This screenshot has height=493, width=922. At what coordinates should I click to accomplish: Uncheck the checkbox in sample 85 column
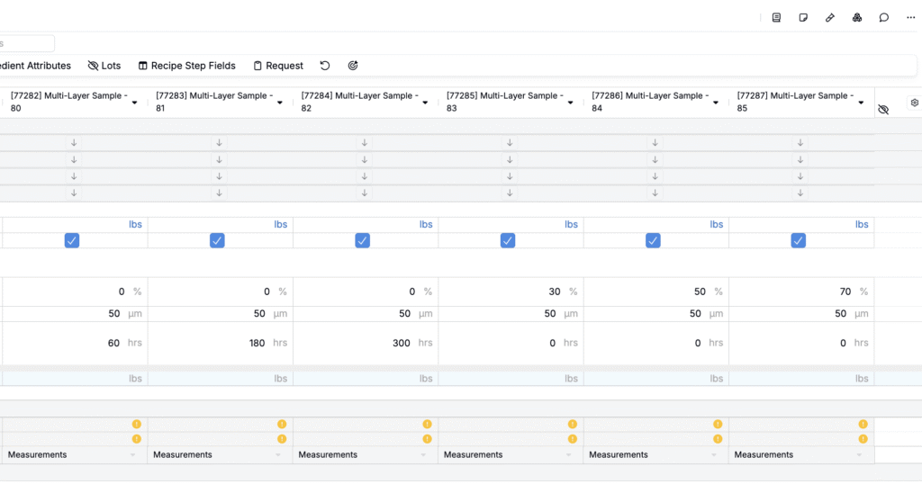coord(799,240)
